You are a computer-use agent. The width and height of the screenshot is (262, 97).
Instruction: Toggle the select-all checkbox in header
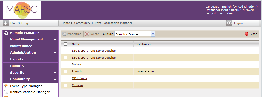66,44
